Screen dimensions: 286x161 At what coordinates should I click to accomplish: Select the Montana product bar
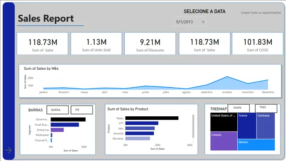pos(138,139)
